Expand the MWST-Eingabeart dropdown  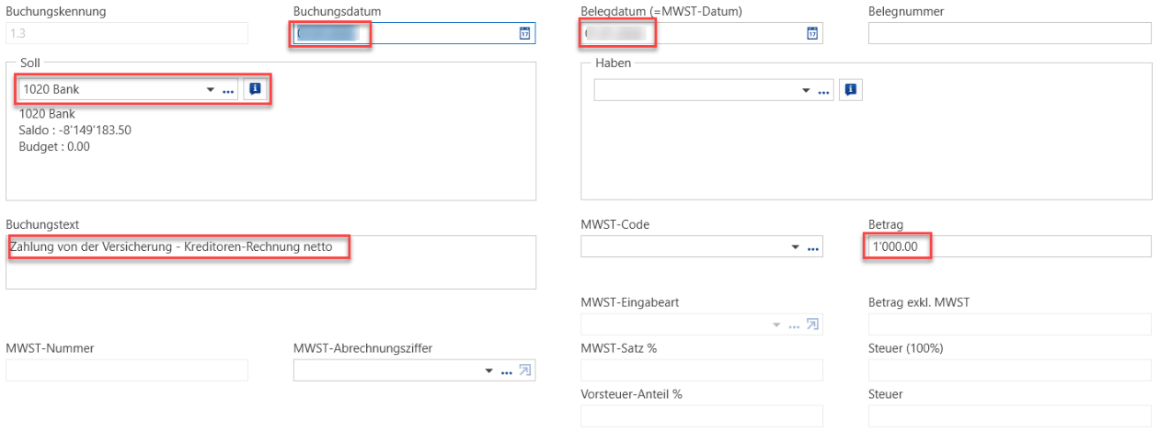coord(777,324)
